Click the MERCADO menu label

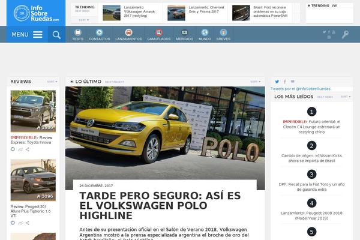click(x=184, y=39)
